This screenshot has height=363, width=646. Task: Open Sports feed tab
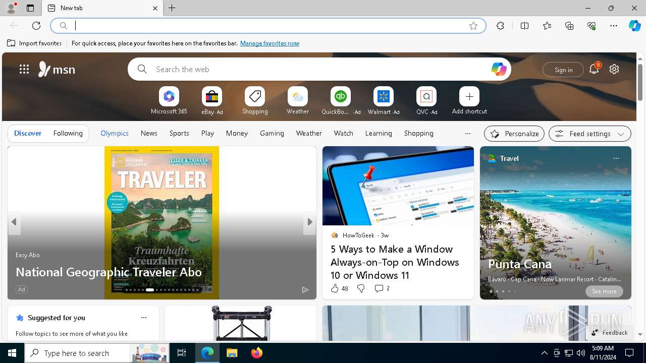point(179,133)
